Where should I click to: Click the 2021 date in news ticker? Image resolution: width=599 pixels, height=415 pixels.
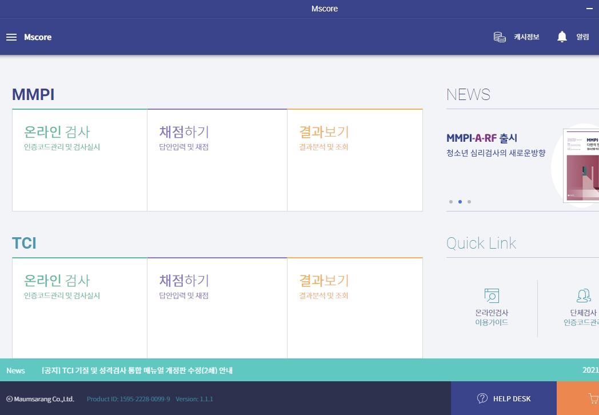(590, 370)
